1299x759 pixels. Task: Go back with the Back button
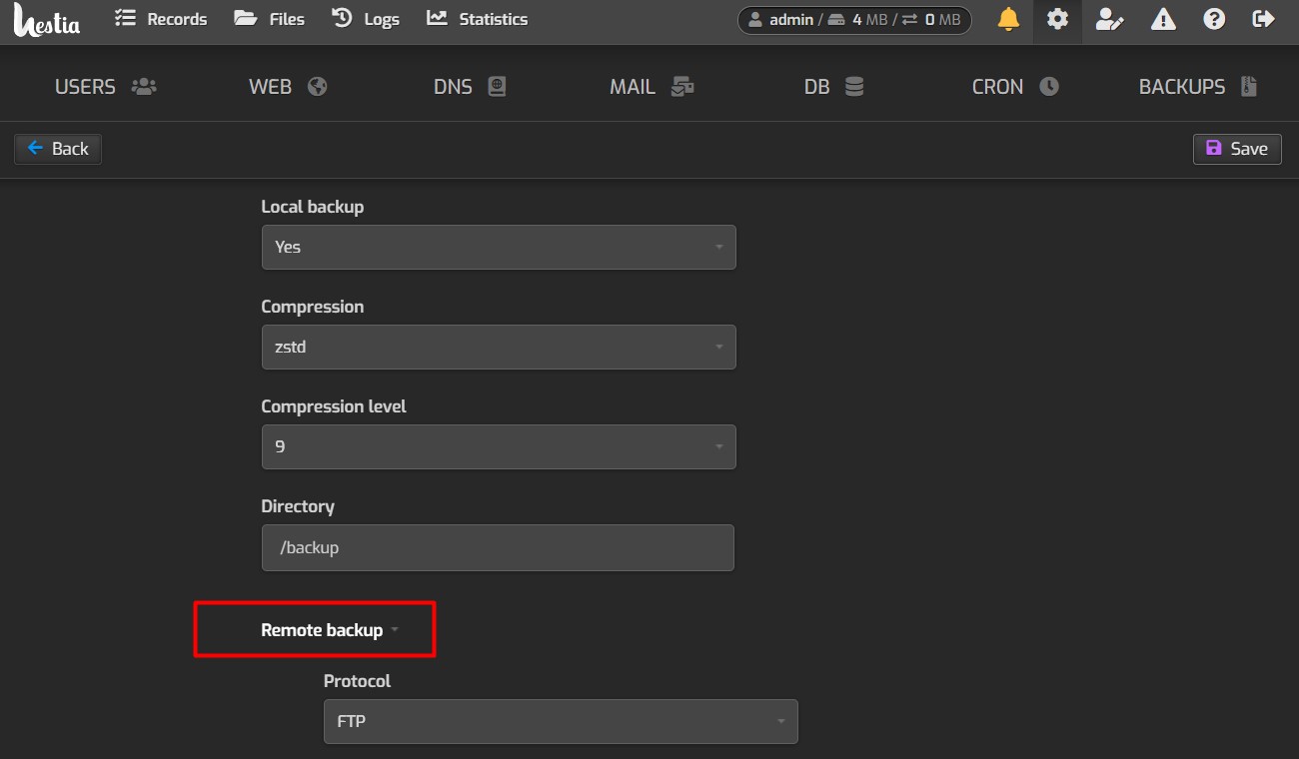pyautogui.click(x=58, y=149)
